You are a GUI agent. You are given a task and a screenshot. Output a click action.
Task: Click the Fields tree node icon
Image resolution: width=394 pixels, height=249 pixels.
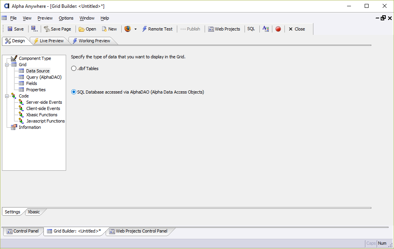[x=22, y=83]
